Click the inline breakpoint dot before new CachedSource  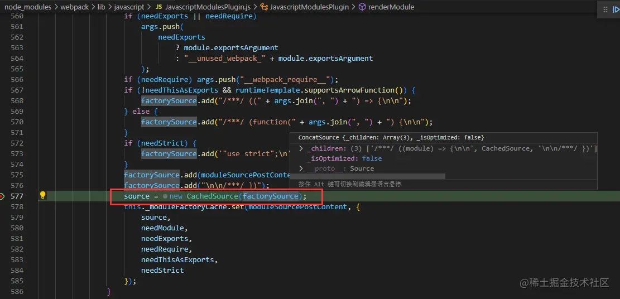165,196
